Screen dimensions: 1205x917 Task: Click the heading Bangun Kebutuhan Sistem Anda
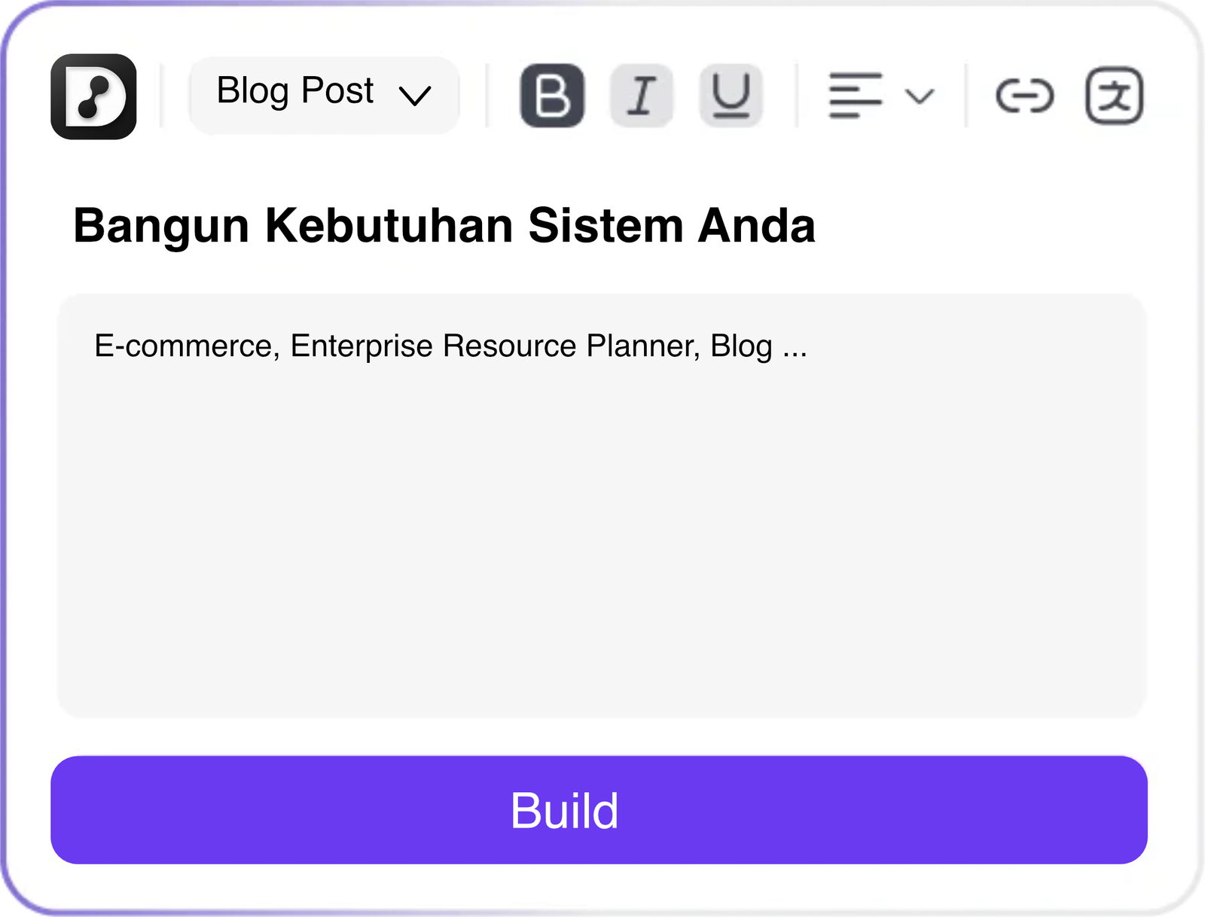444,226
